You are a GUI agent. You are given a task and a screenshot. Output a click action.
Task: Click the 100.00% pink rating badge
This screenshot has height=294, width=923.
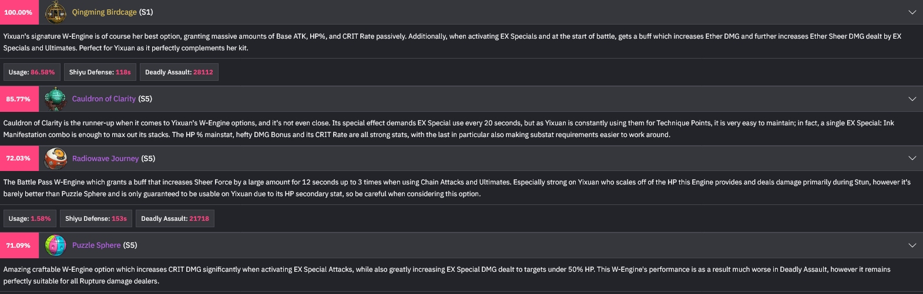19,12
